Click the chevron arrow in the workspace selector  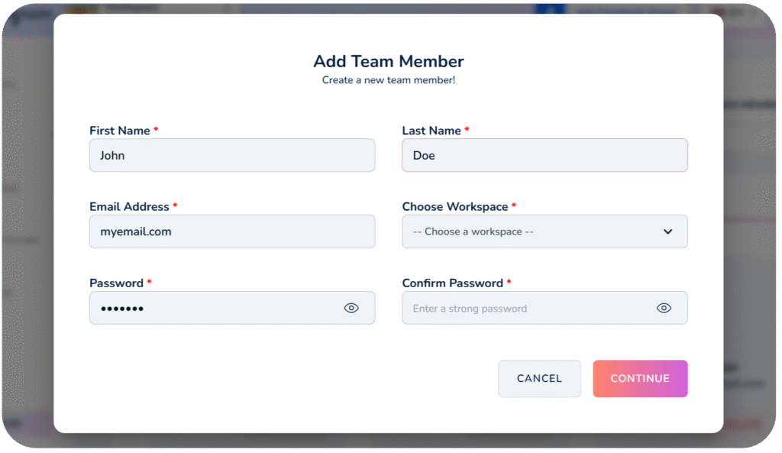click(667, 231)
